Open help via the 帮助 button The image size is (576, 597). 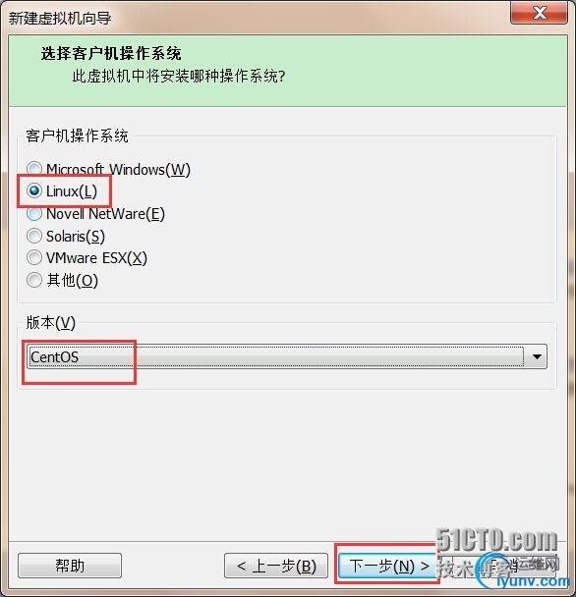click(x=70, y=566)
